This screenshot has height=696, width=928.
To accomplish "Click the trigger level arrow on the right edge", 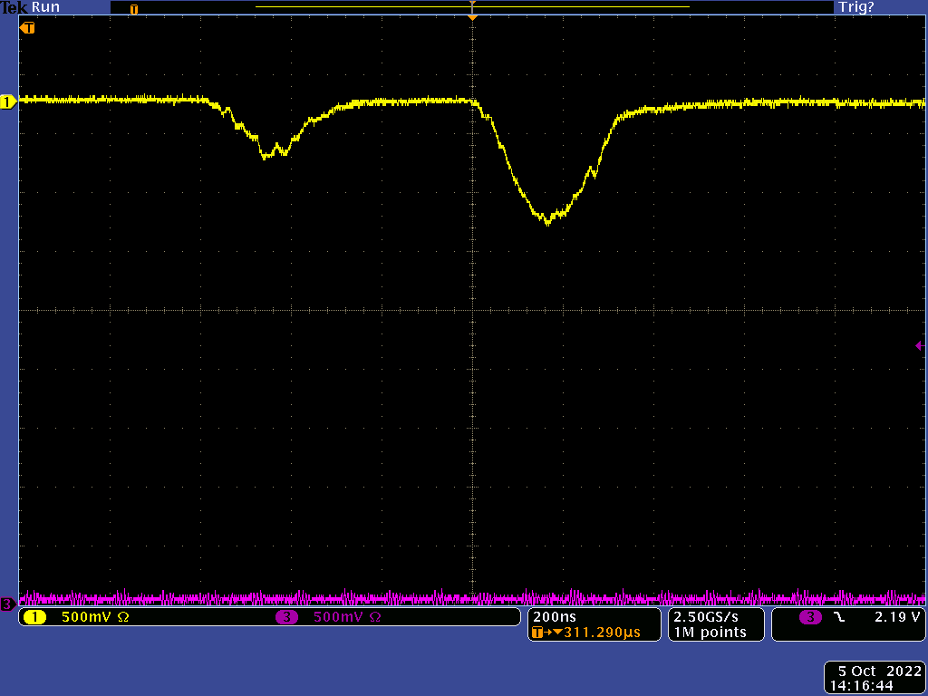I will 919,345.
